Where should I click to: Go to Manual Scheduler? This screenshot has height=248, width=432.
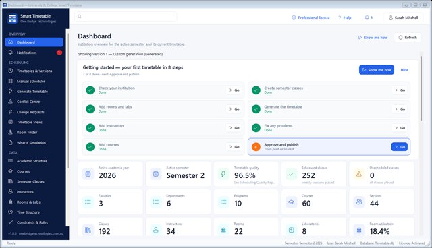coord(34,81)
